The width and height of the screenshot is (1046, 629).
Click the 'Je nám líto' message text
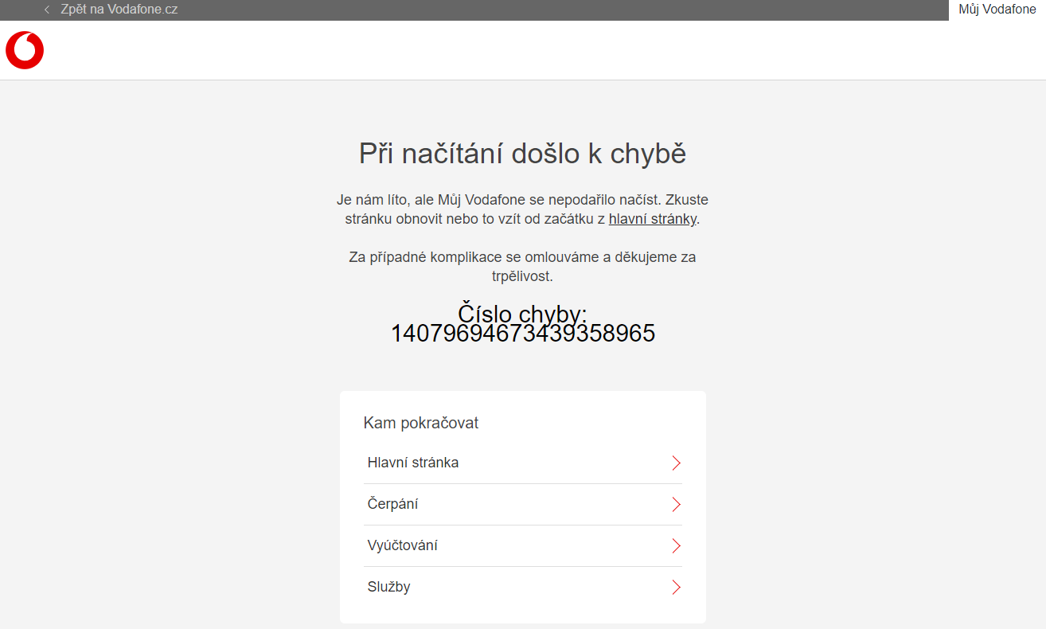[x=522, y=200]
